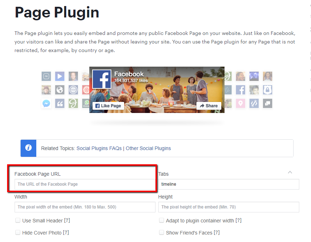Open the Social Plugins FAQs link

(99, 148)
